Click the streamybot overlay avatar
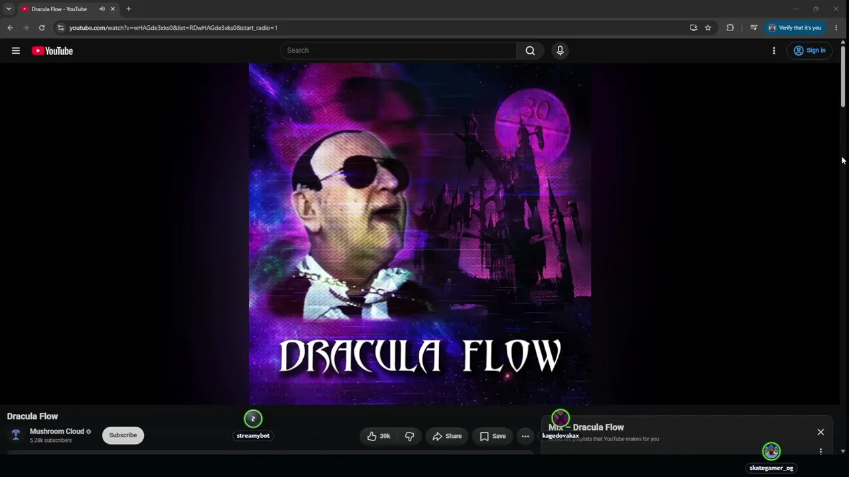Image resolution: width=849 pixels, height=477 pixels. (253, 419)
